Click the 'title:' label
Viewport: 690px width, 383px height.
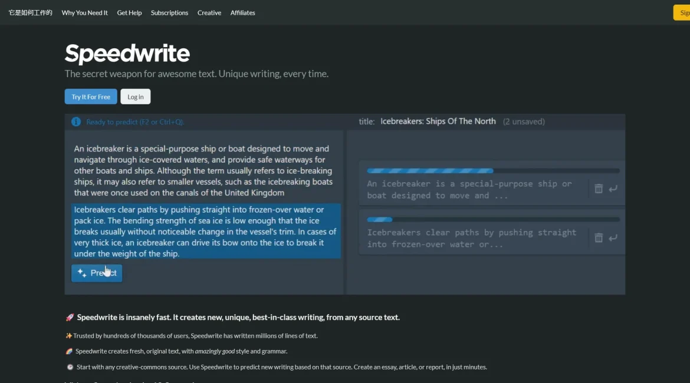coord(367,121)
